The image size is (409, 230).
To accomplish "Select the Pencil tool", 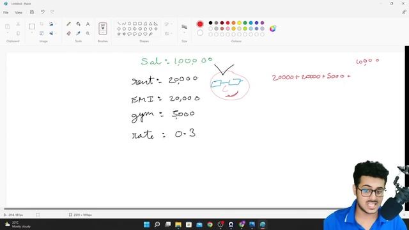I will click(68, 24).
